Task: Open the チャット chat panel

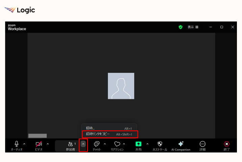Action: 97,144
